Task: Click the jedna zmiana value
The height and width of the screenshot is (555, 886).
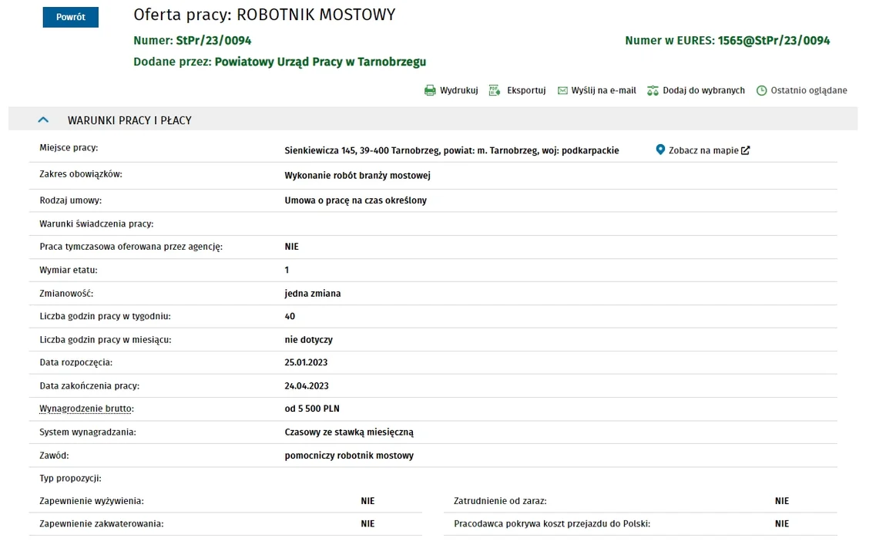Action: [313, 294]
